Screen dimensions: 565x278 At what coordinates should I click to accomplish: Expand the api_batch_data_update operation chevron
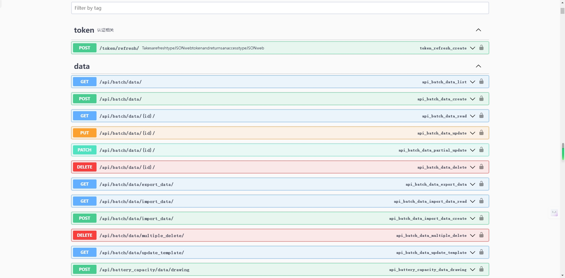click(473, 133)
